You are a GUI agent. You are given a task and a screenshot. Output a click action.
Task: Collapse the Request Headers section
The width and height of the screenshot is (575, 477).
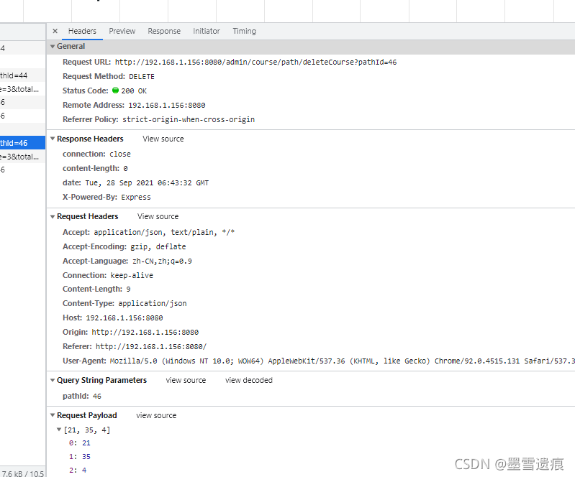point(53,217)
